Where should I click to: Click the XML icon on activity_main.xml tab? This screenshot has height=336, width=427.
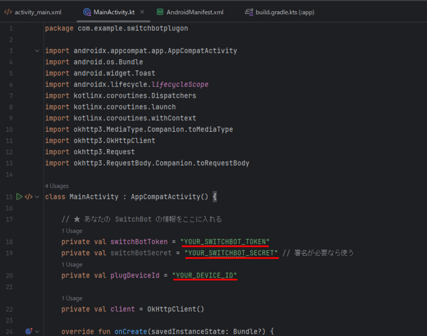pos(8,12)
